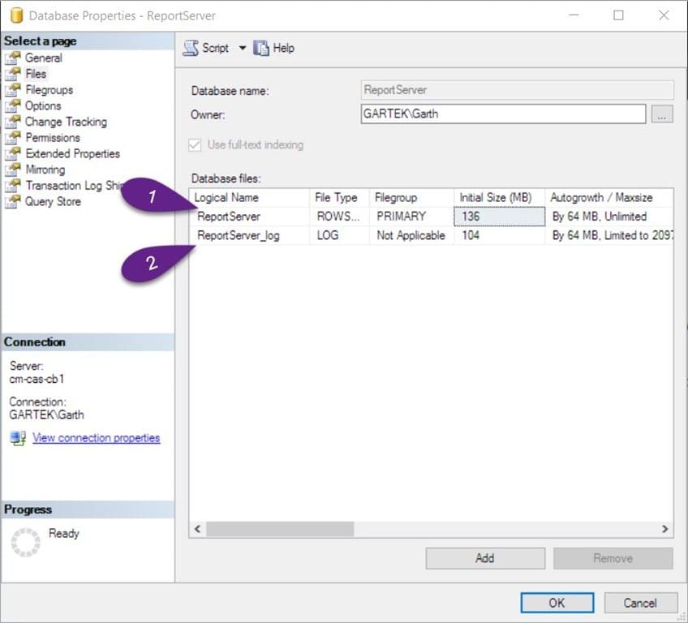Toggle Use full-text indexing checkbox
This screenshot has height=623, width=688.
coord(195,144)
